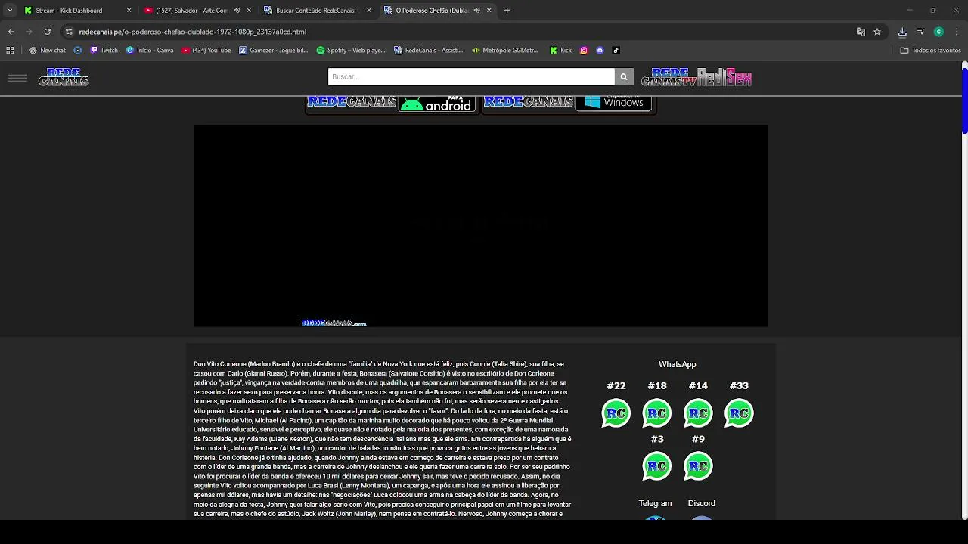Image resolution: width=968 pixels, height=544 pixels.
Task: Mute audio icon on Salvador YouTube tab
Action: click(x=237, y=11)
